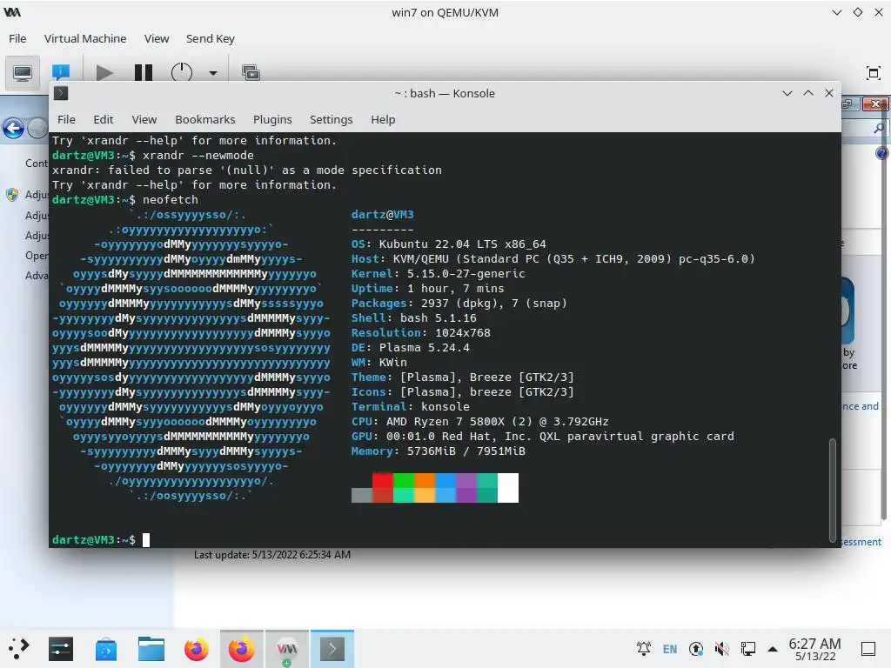The height and width of the screenshot is (668, 891).
Task: Open Konsole Edit menu
Action: tap(104, 119)
